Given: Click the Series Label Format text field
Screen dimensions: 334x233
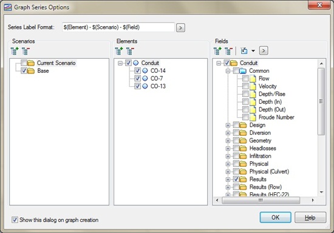Looking at the screenshot, I should click(118, 27).
